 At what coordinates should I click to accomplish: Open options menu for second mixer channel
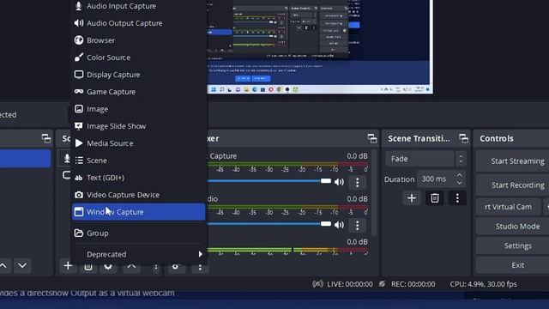(357, 225)
